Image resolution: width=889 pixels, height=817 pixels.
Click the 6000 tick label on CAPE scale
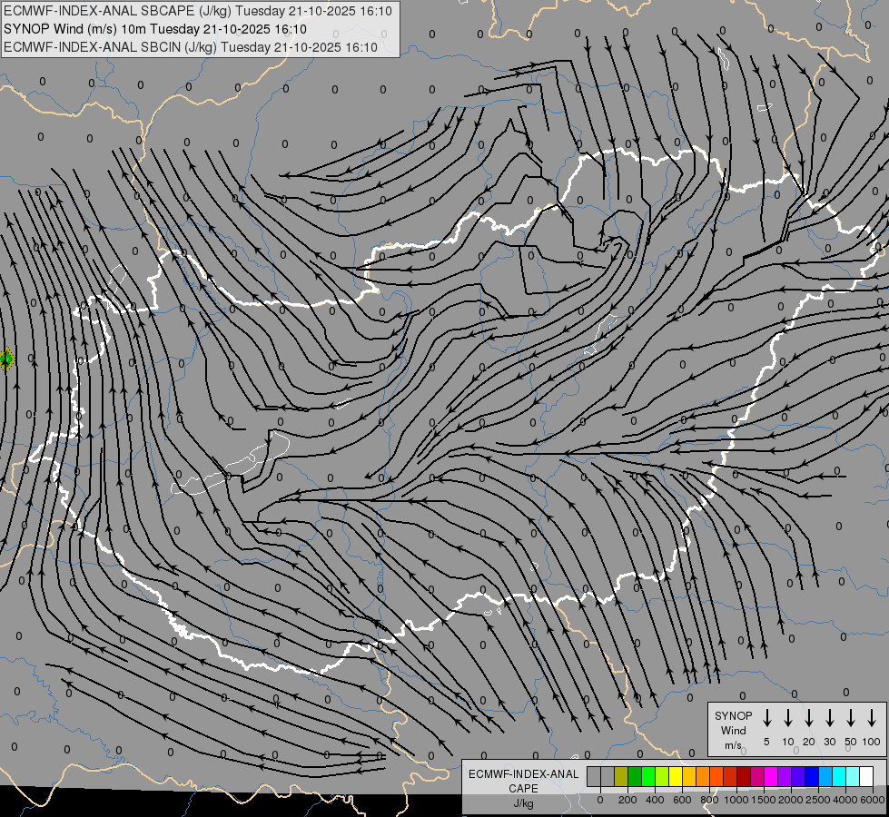872,800
